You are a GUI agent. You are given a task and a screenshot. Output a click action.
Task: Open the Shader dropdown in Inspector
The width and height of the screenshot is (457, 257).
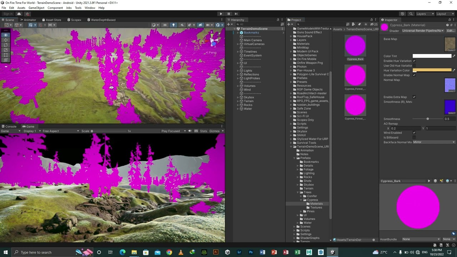[423, 31]
